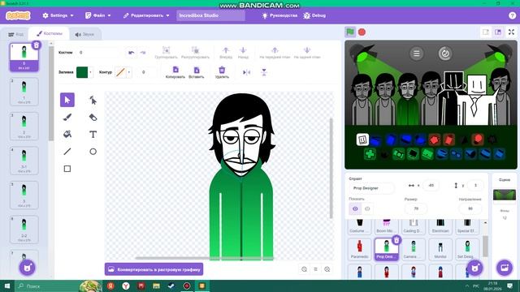Image resolution: width=520 pixels, height=292 pixels.
Task: Bring selection to the front
Action: pos(275,50)
